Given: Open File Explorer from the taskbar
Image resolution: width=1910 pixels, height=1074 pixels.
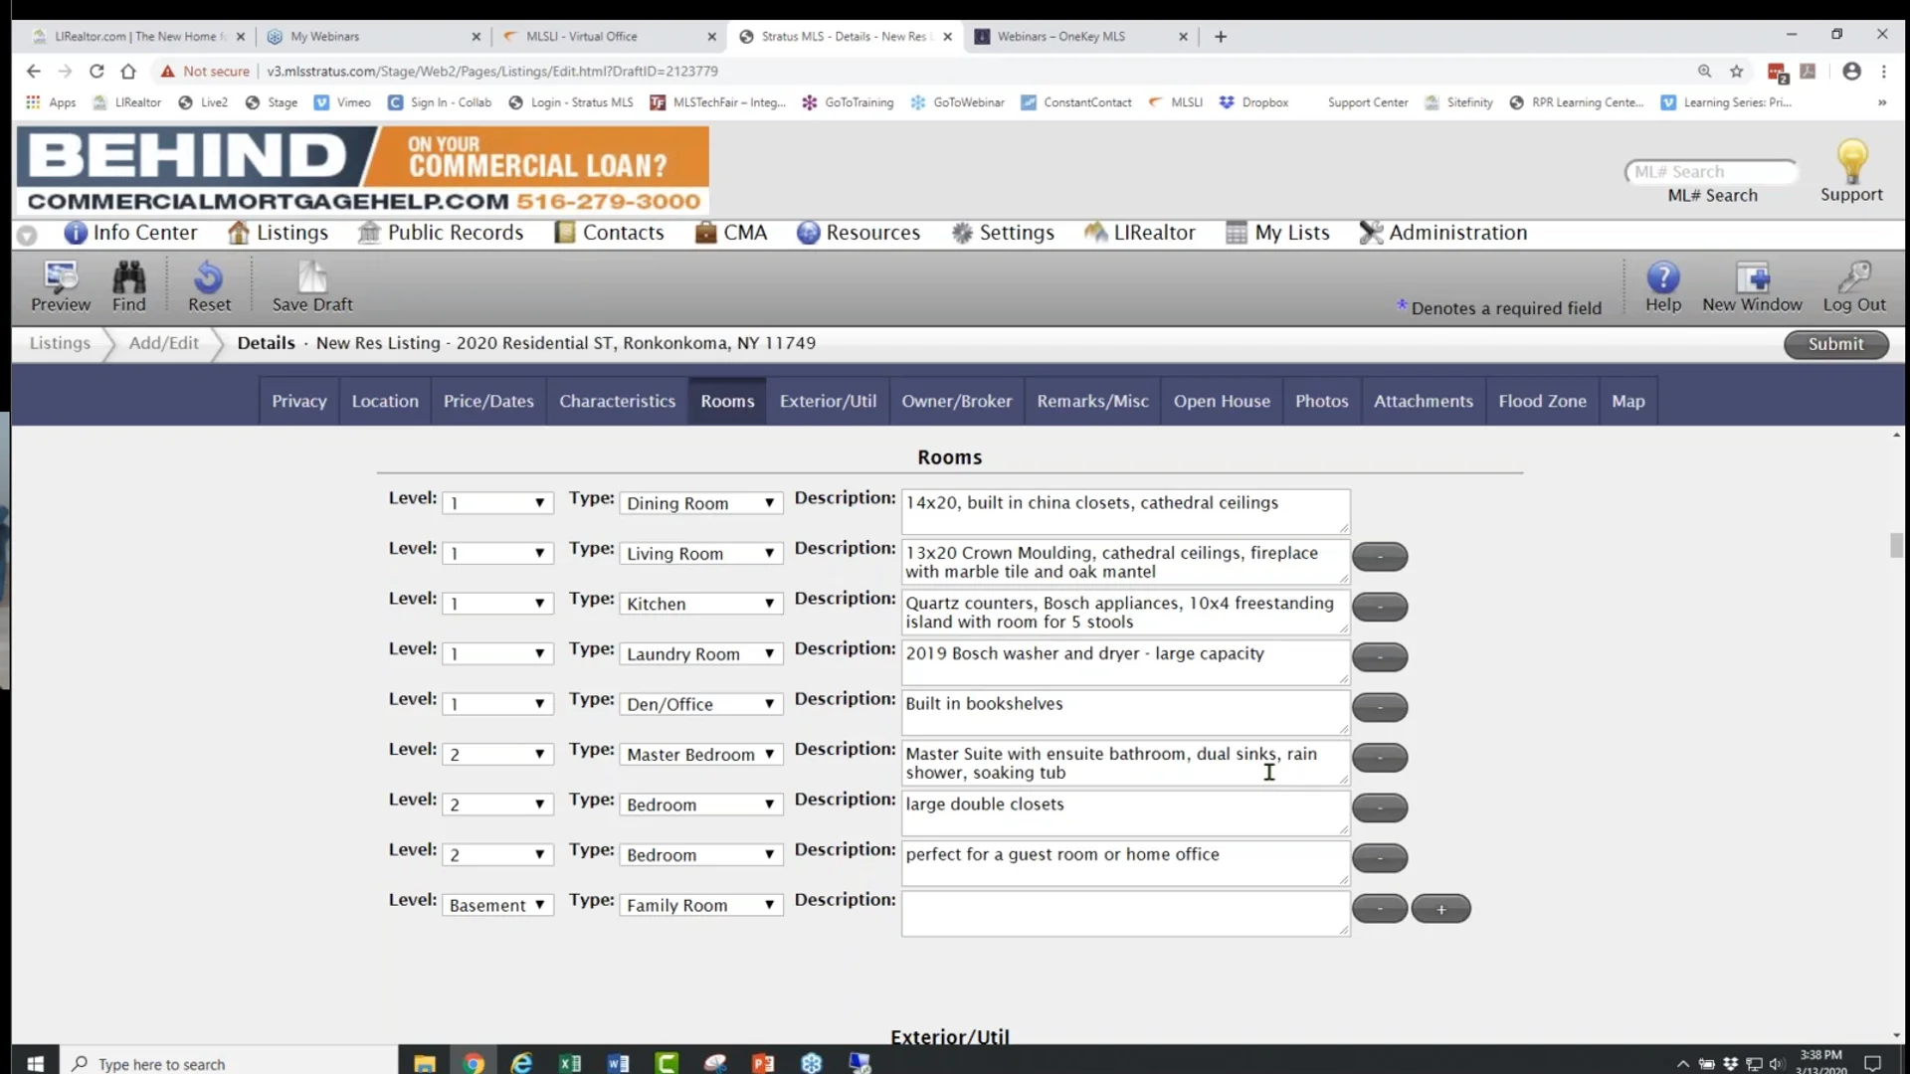Looking at the screenshot, I should click(x=425, y=1063).
